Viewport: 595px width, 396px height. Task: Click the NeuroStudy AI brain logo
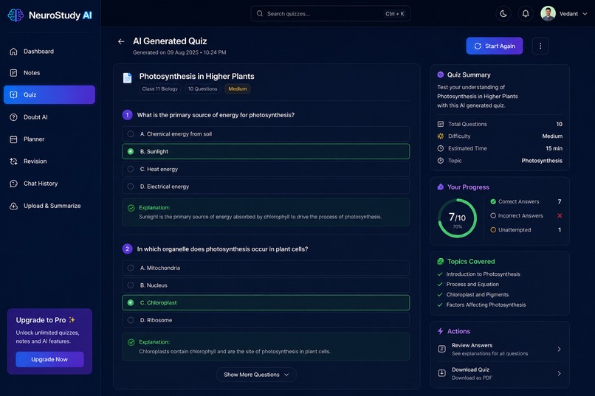[16, 15]
